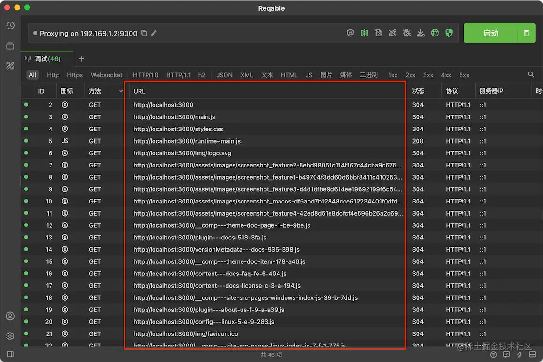Filter by HTML content type
This screenshot has width=543, height=362.
(289, 75)
